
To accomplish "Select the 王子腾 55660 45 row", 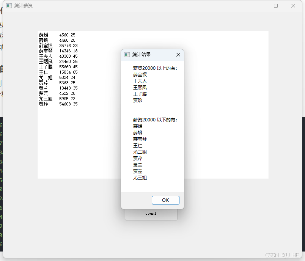I will pyautogui.click(x=58, y=67).
